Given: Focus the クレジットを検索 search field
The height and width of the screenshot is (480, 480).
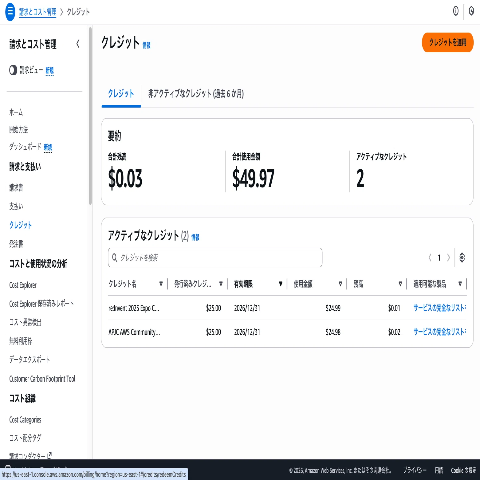Looking at the screenshot, I should pyautogui.click(x=215, y=258).
